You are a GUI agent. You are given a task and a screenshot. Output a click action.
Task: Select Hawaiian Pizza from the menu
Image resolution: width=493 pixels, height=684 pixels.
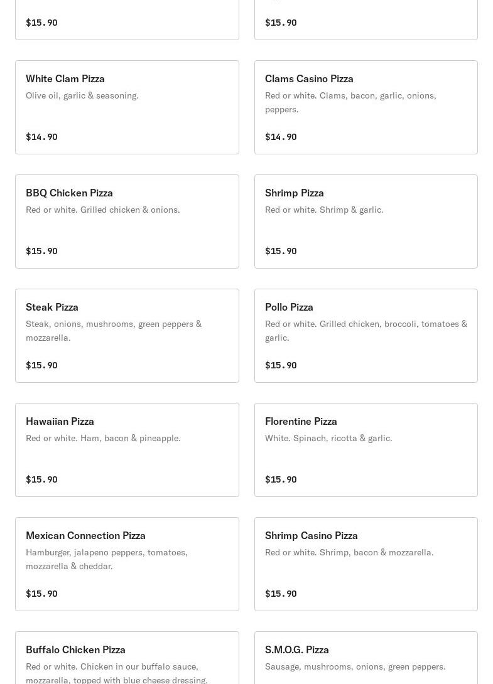pos(60,421)
